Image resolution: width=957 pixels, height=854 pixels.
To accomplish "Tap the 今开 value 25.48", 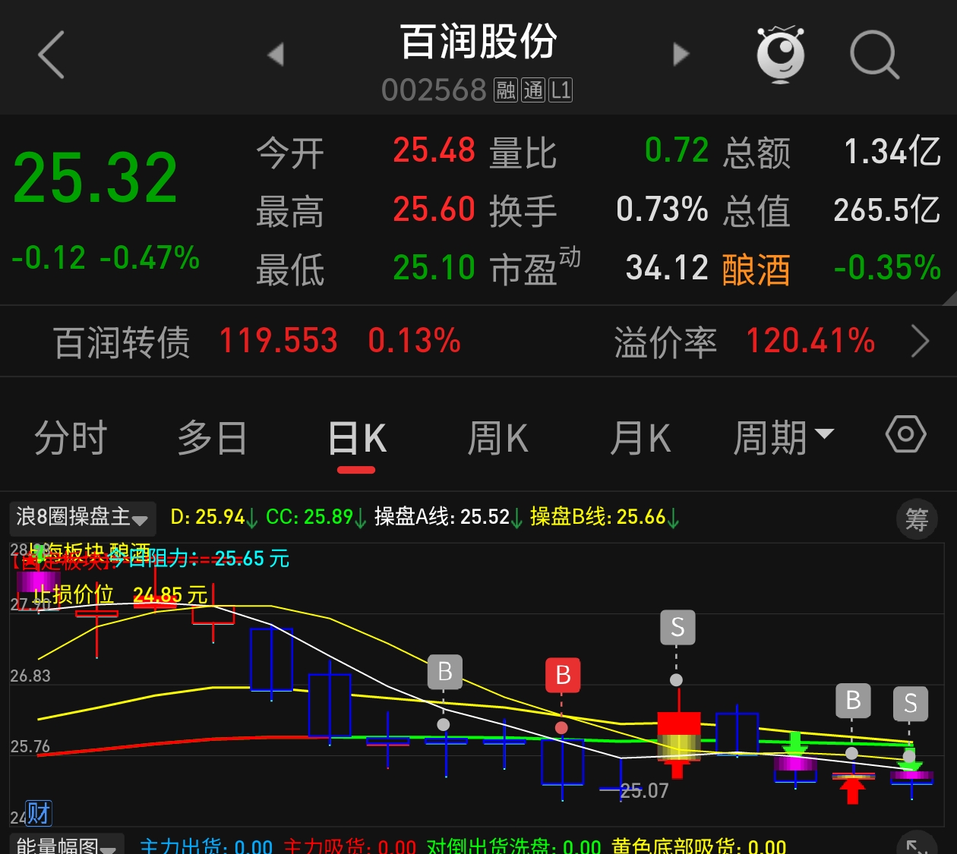I will 434,150.
